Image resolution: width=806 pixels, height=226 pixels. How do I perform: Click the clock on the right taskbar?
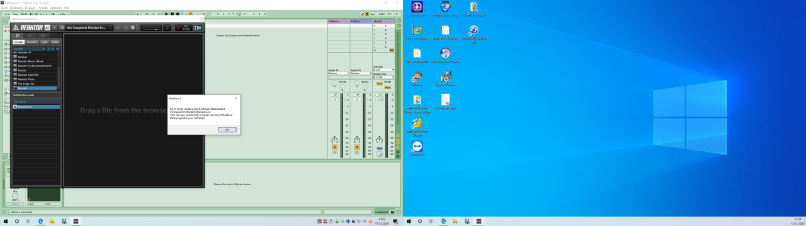797,221
